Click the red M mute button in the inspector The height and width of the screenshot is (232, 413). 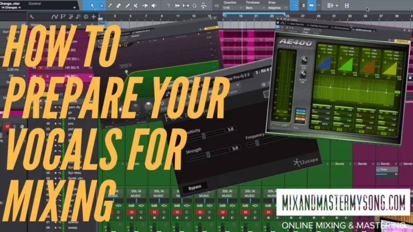[7, 127]
